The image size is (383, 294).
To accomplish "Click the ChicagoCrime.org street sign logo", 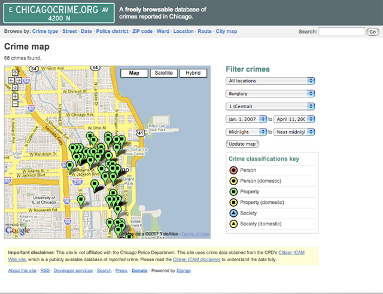I will pyautogui.click(x=57, y=13).
